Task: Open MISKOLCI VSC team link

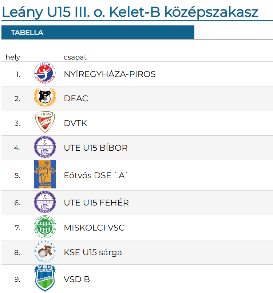Action: click(x=94, y=228)
